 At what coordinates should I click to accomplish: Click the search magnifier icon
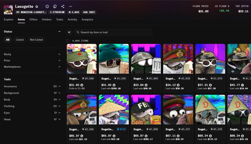[78, 32]
